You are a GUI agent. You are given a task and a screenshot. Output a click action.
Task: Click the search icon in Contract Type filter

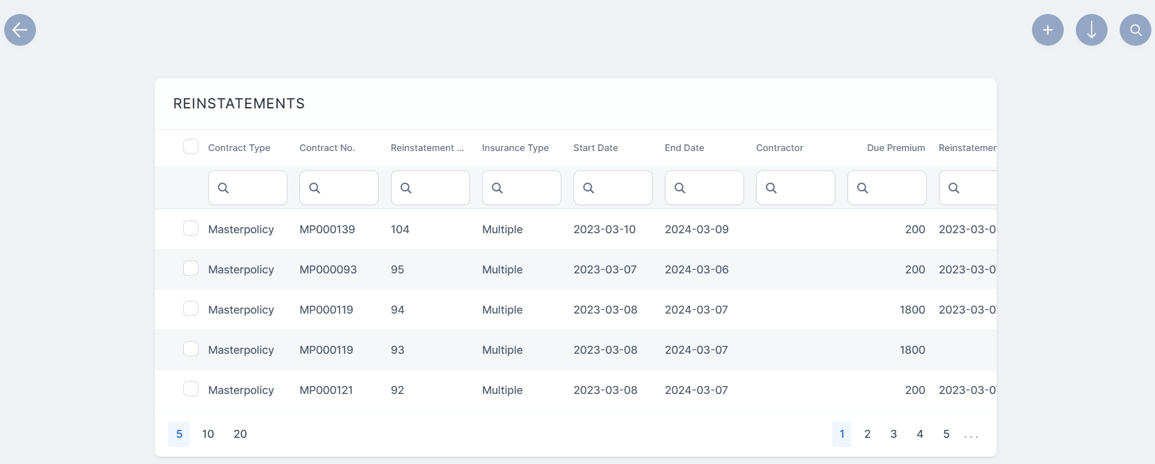click(x=223, y=188)
